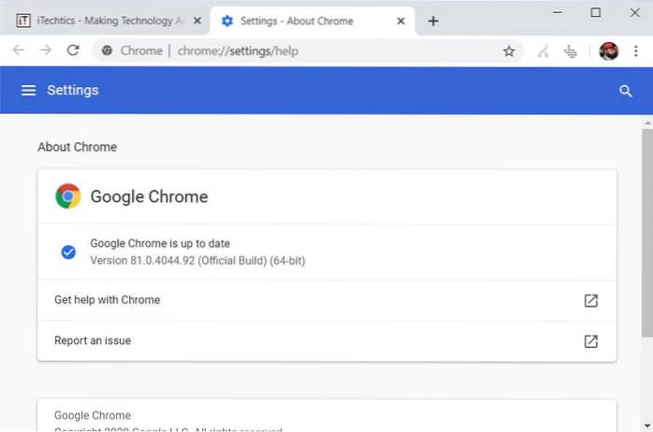653x432 pixels.
Task: Click the Version 81.0.4044.92 text
Action: pyautogui.click(x=197, y=261)
